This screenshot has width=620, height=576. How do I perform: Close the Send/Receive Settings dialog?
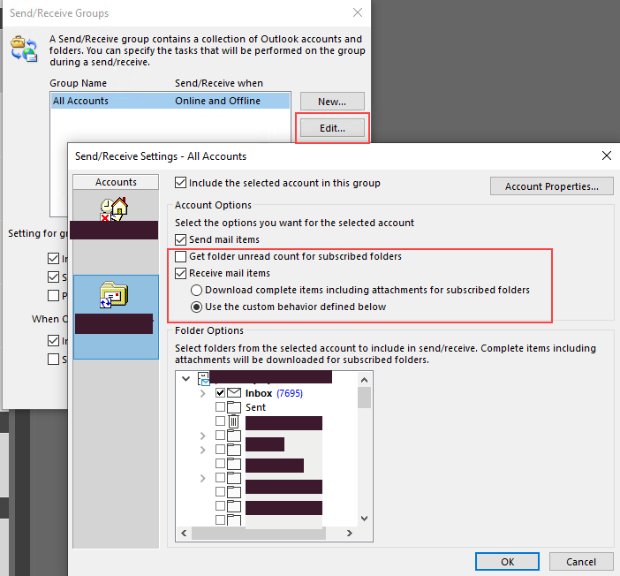tap(607, 155)
